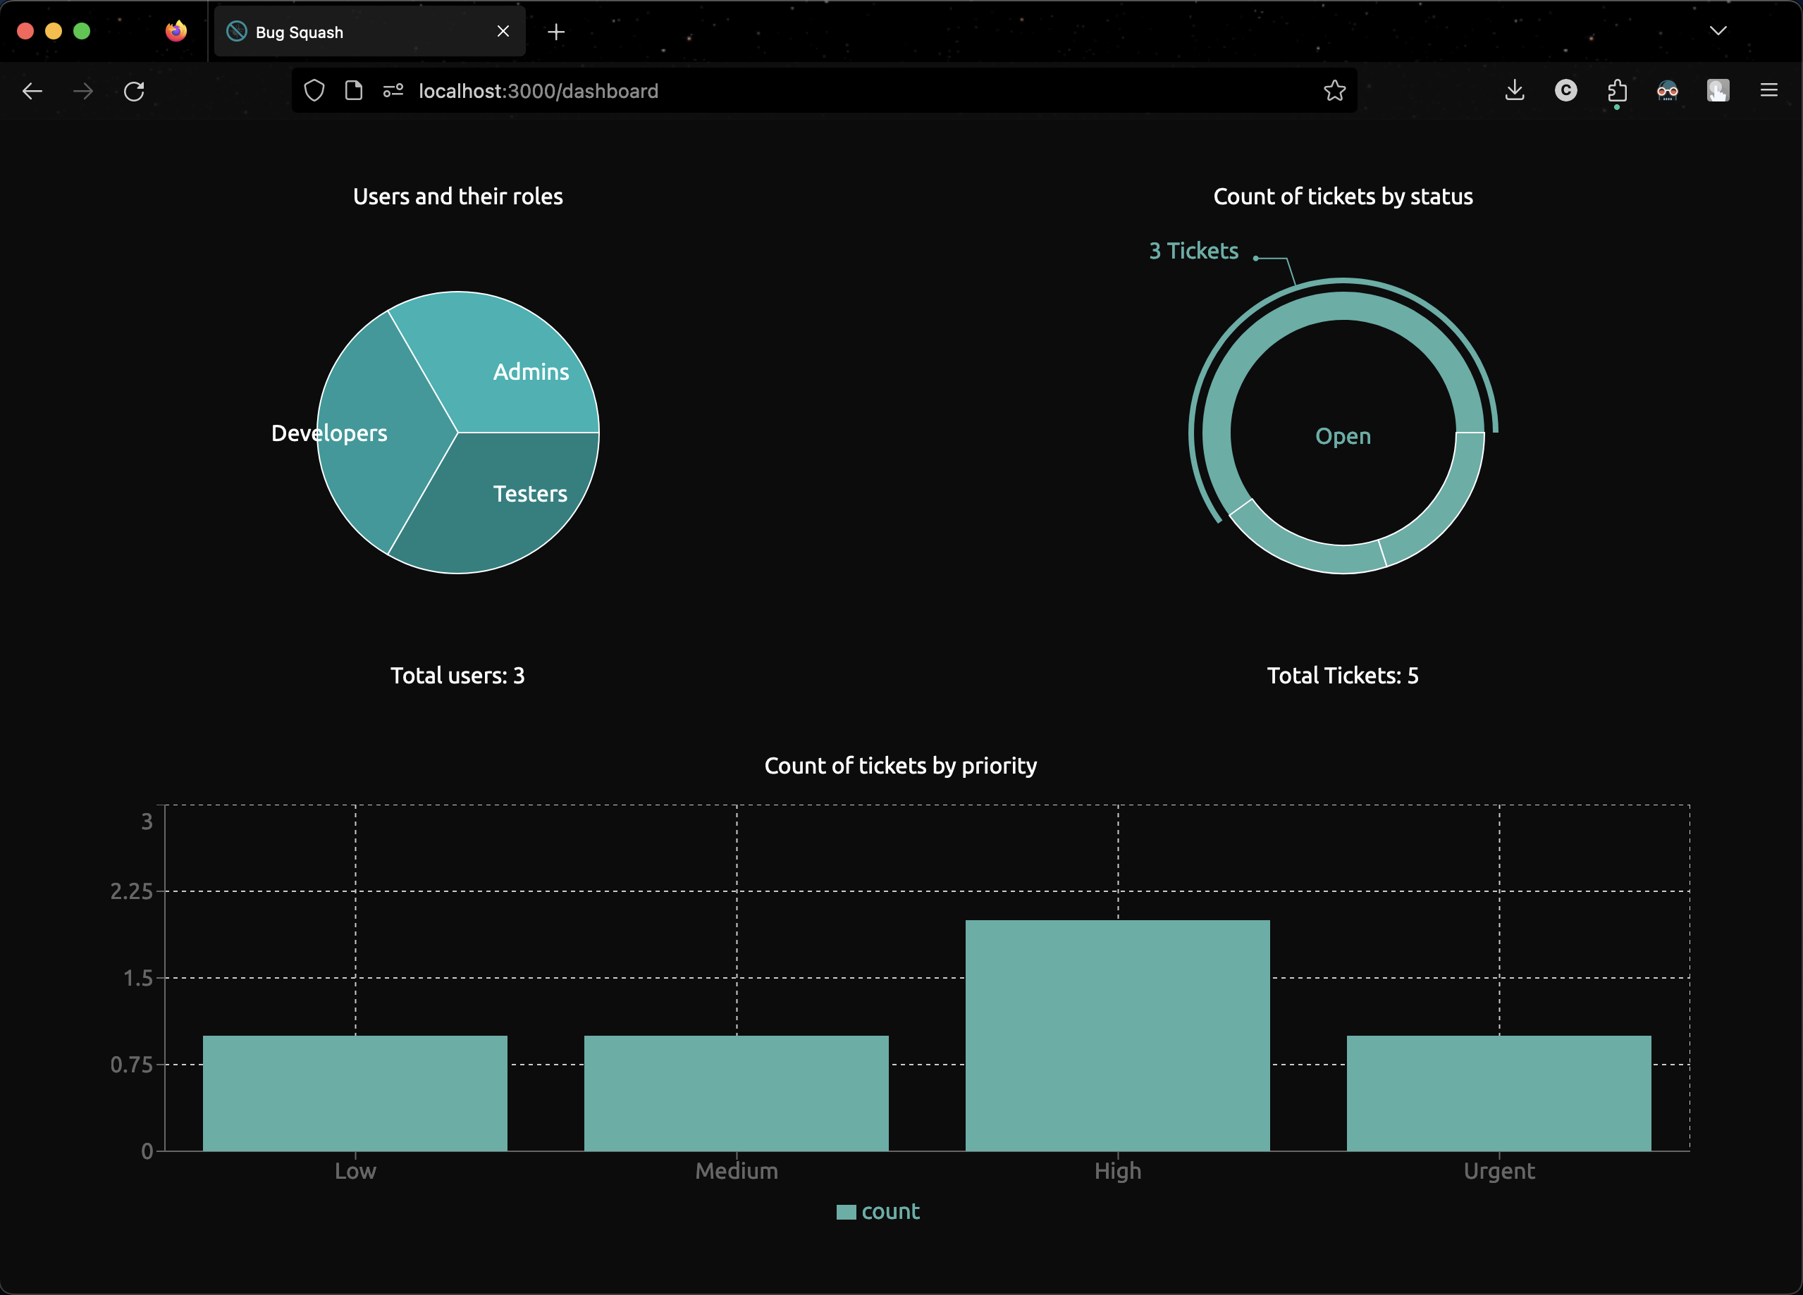The height and width of the screenshot is (1295, 1803).
Task: Click the forward navigation arrow
Action: pos(82,92)
